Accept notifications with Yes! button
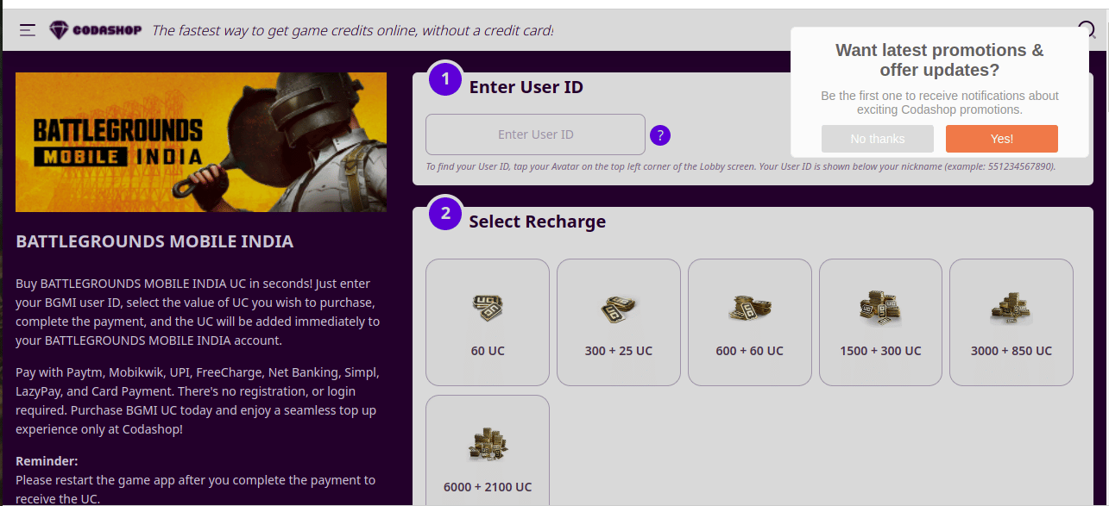The width and height of the screenshot is (1109, 506). point(1001,139)
